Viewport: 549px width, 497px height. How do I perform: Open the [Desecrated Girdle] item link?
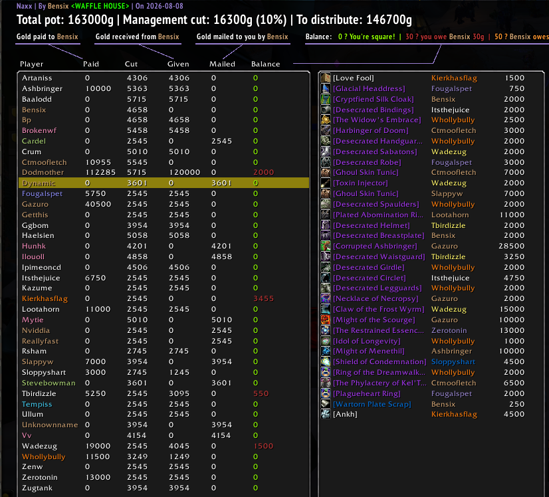pos(369,267)
